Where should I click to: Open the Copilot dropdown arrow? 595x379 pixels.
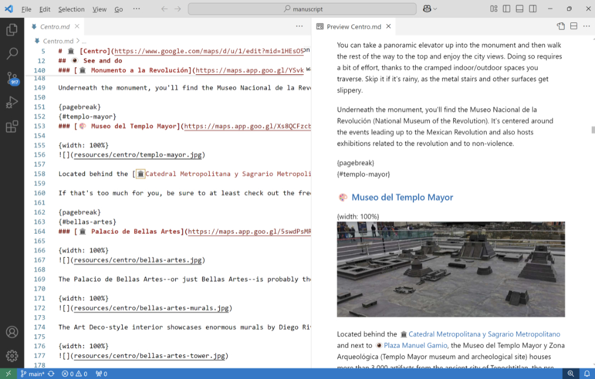pyautogui.click(x=435, y=9)
